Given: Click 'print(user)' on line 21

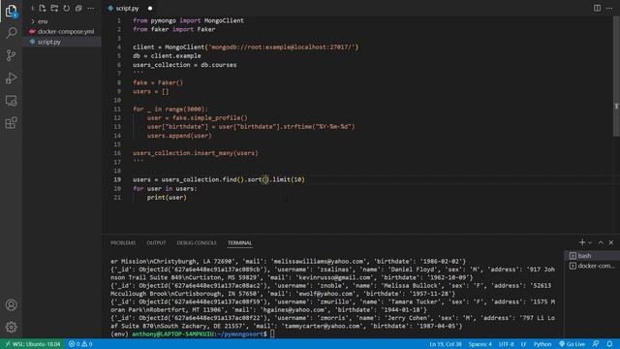Looking at the screenshot, I should [x=167, y=197].
